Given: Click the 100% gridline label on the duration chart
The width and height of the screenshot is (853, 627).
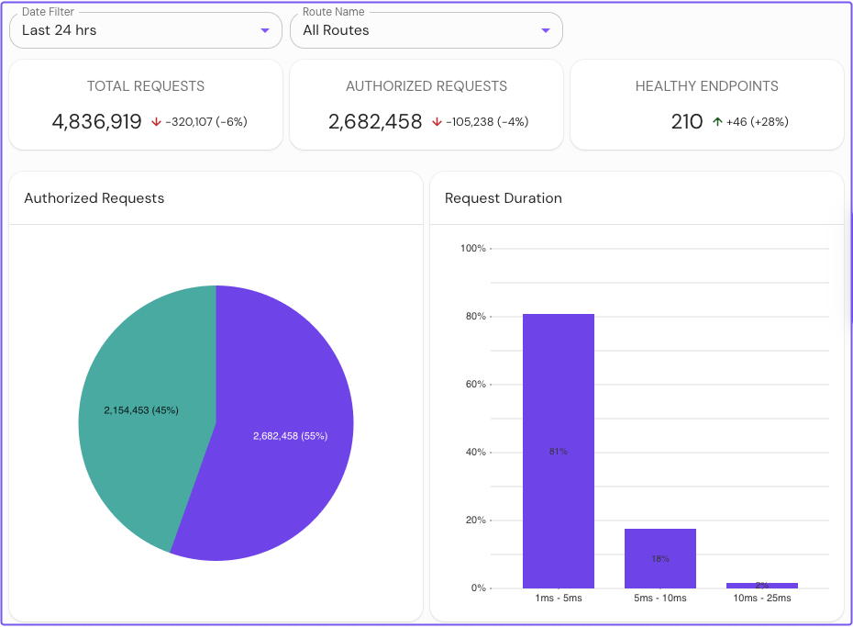Looking at the screenshot, I should [471, 247].
